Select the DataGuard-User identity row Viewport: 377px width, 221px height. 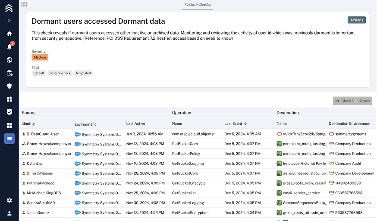coord(45,134)
